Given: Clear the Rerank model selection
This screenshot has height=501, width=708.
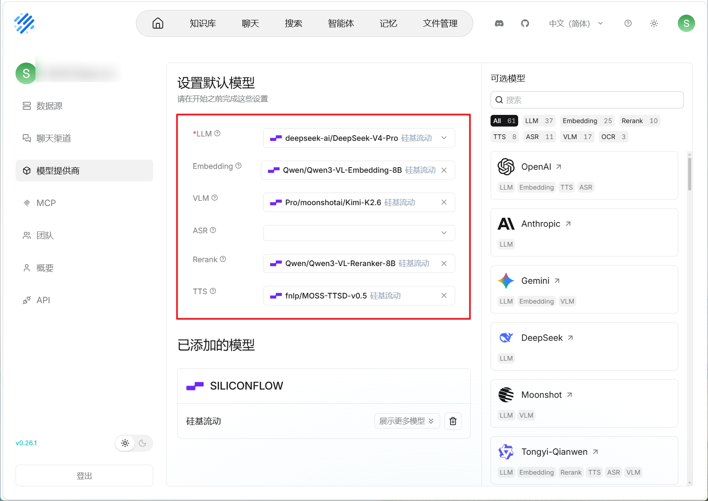Looking at the screenshot, I should pyautogui.click(x=444, y=263).
